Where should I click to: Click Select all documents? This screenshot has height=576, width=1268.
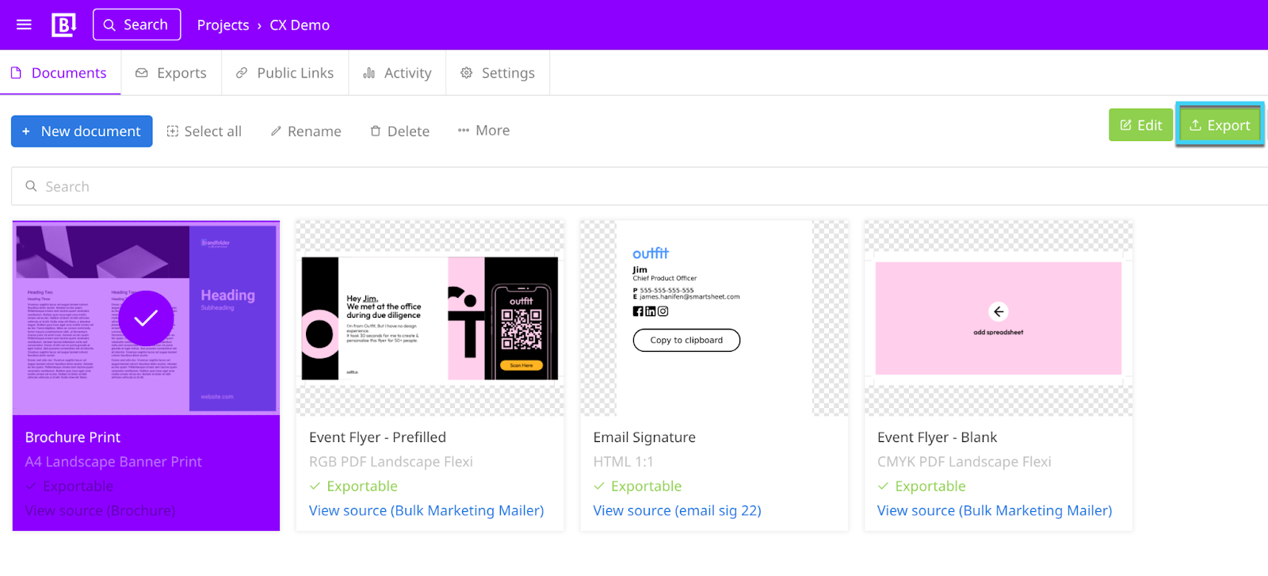click(204, 132)
